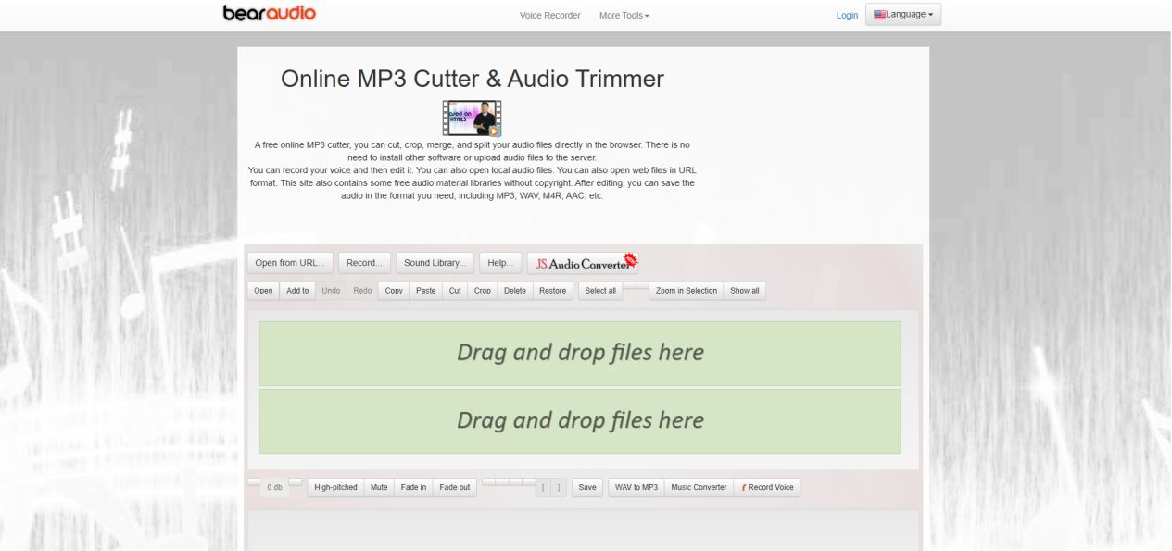The height and width of the screenshot is (551, 1172).
Task: Click the Add to button
Action: 297,291
